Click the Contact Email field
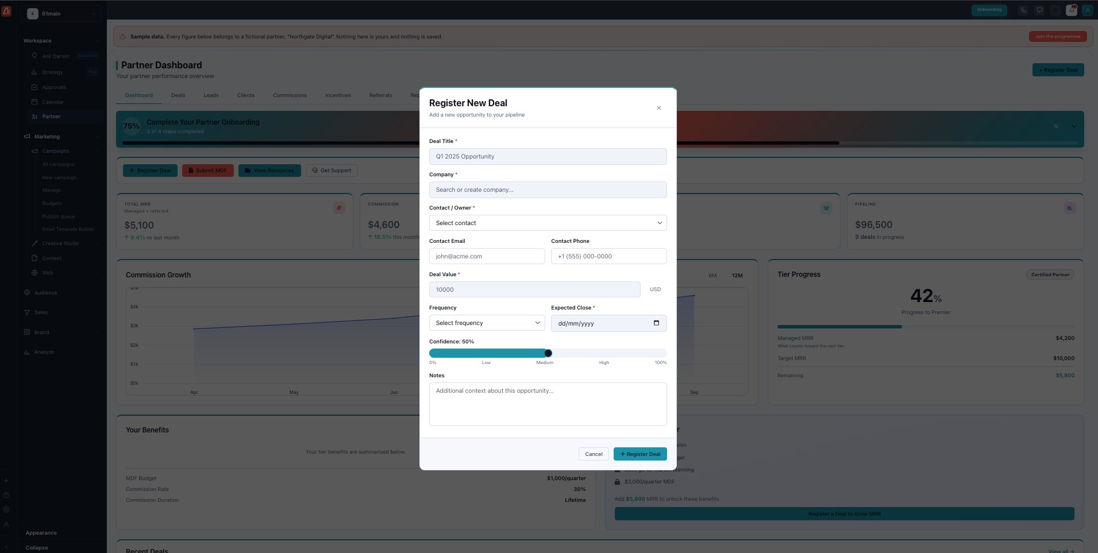 coord(487,256)
